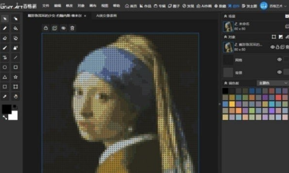Select the Eraser tool
The image size is (289, 173).
point(5,38)
